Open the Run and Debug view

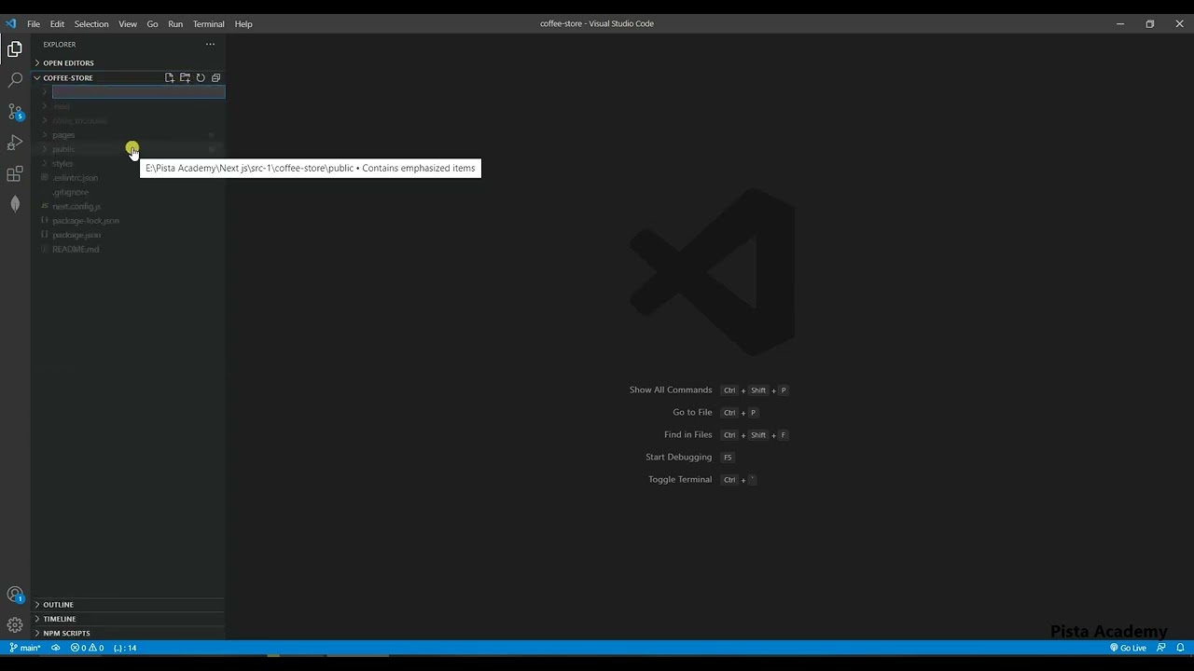point(15,143)
